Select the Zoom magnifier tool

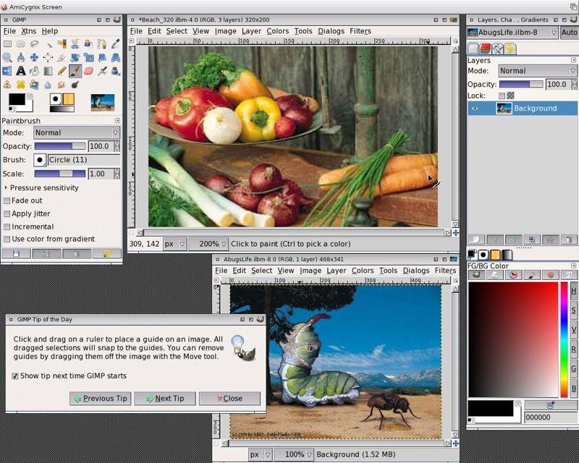(7, 57)
